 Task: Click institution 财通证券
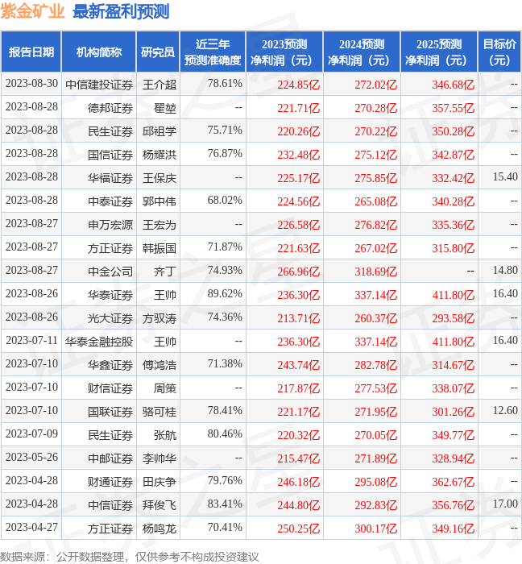click(110, 482)
